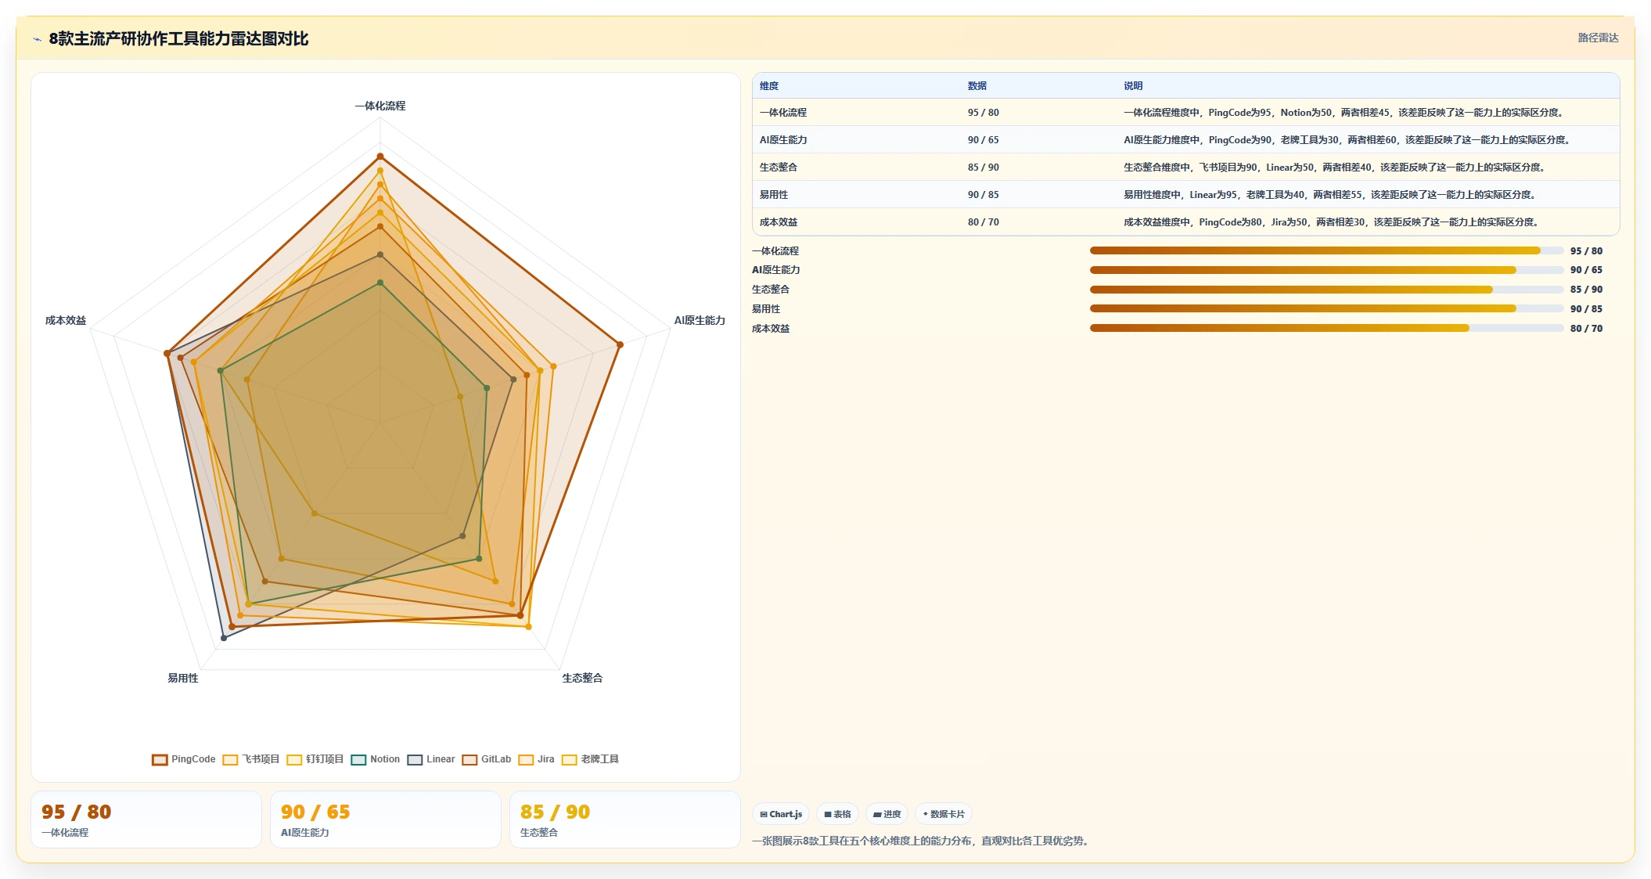Click table data value 80 / 70
1651x879 pixels.
(x=984, y=222)
